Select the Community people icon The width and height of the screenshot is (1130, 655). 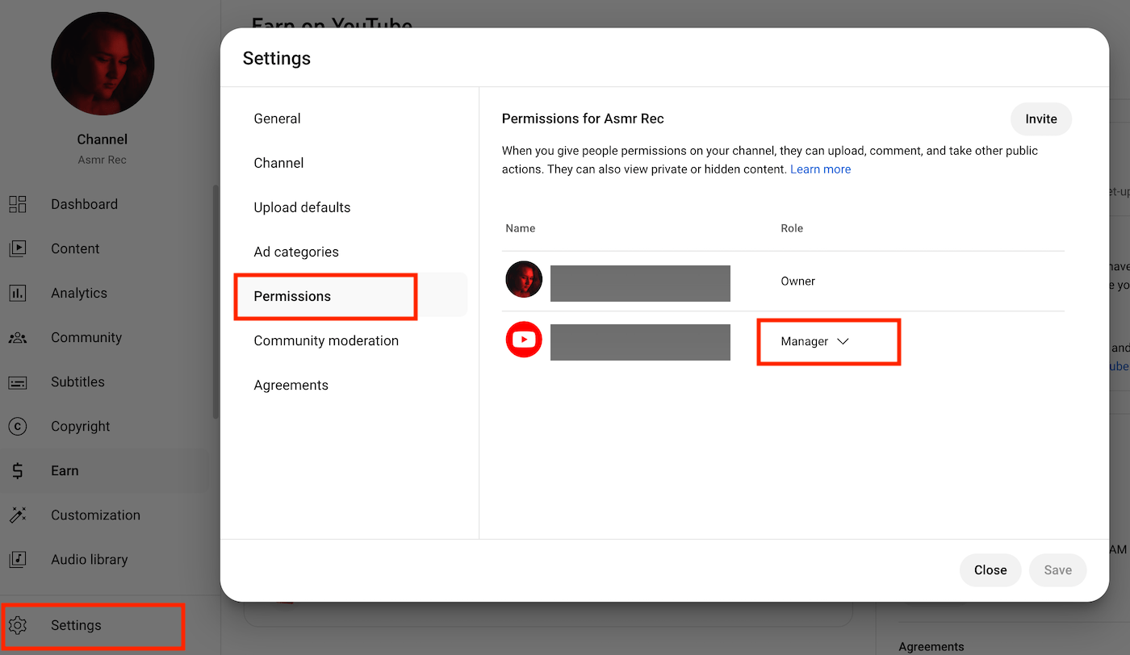[x=18, y=337]
